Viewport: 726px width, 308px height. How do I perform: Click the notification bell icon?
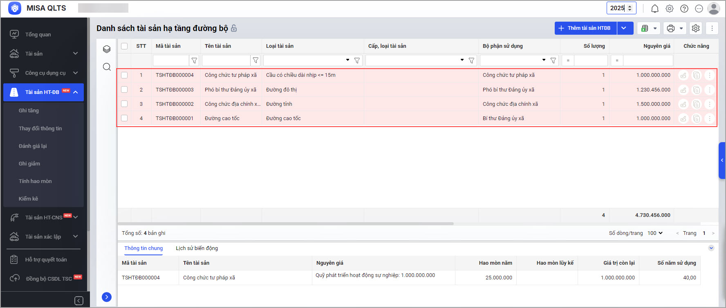tap(654, 9)
